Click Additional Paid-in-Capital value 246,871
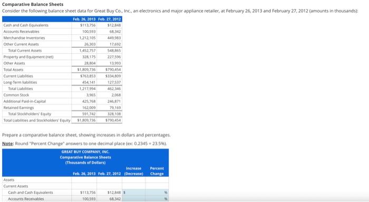Viewport: 369px width, 202px height. coord(114,101)
